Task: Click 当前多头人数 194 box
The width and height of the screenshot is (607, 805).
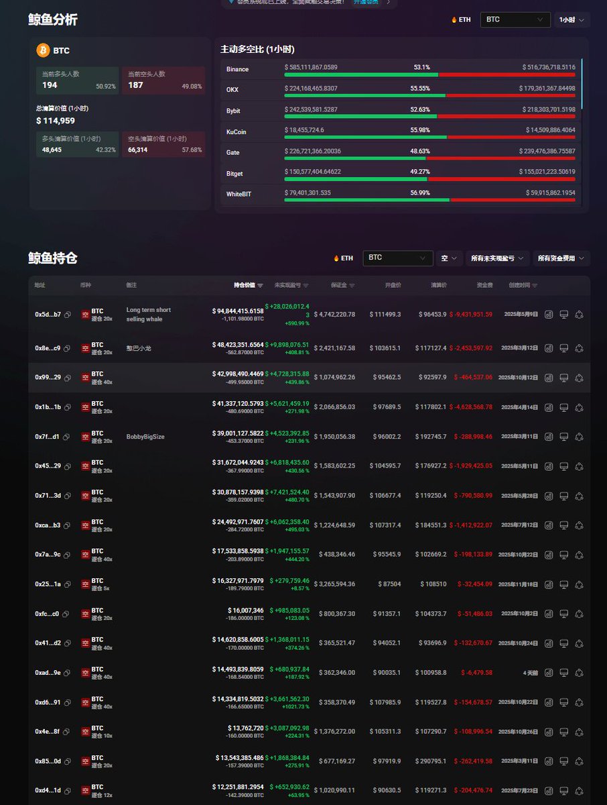Action: (x=77, y=80)
